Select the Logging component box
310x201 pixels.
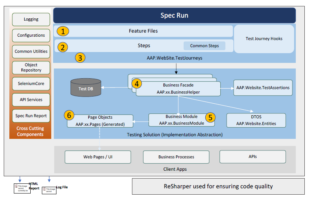31,19
